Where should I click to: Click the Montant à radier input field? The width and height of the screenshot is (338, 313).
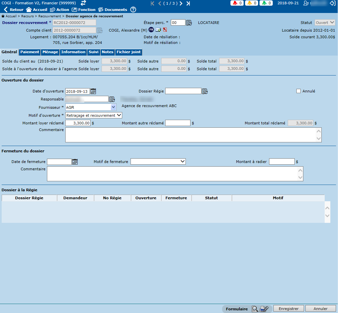coord(282,162)
